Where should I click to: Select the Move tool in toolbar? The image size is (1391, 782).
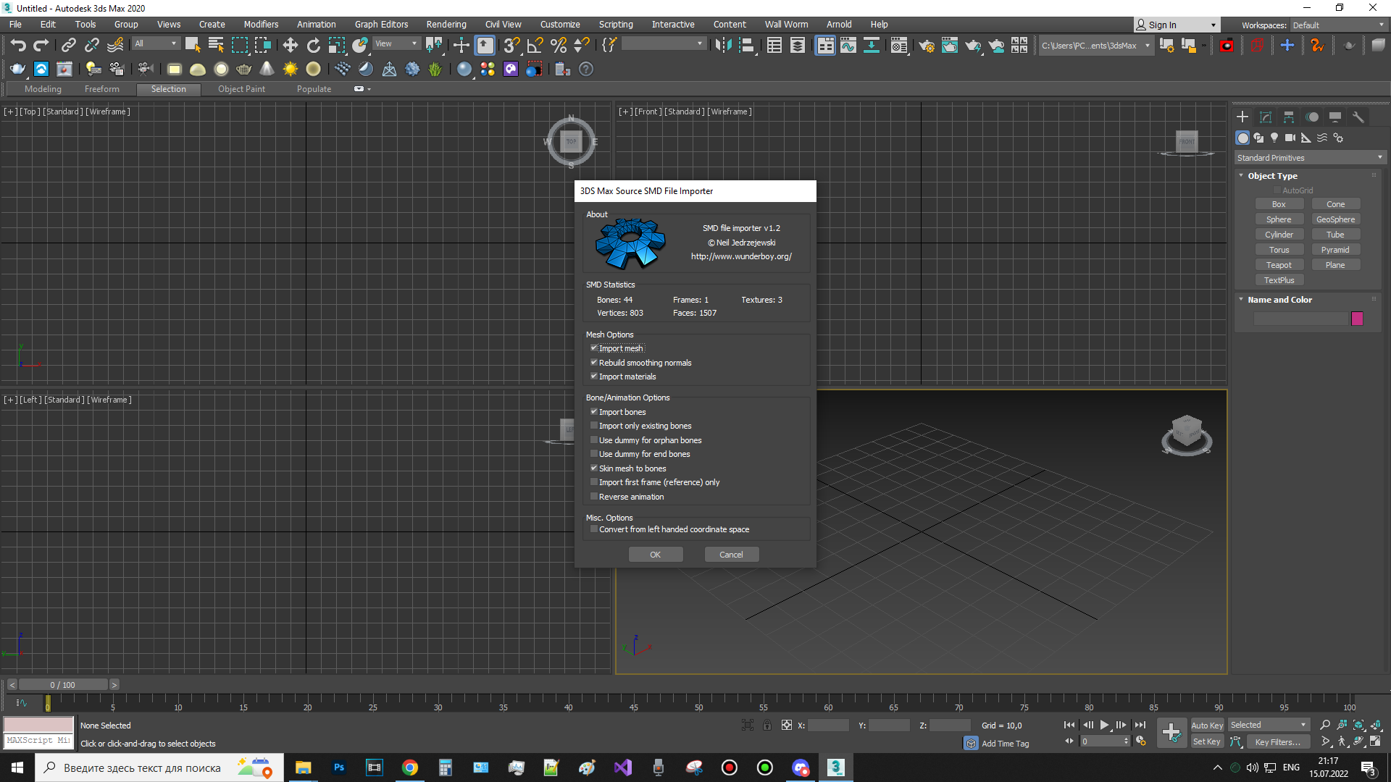click(290, 46)
